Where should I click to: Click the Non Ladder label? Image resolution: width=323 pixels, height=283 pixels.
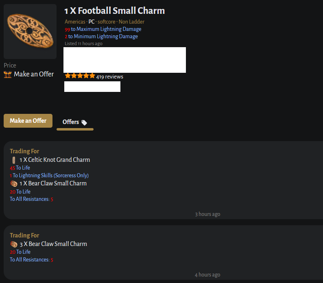pyautogui.click(x=131, y=22)
